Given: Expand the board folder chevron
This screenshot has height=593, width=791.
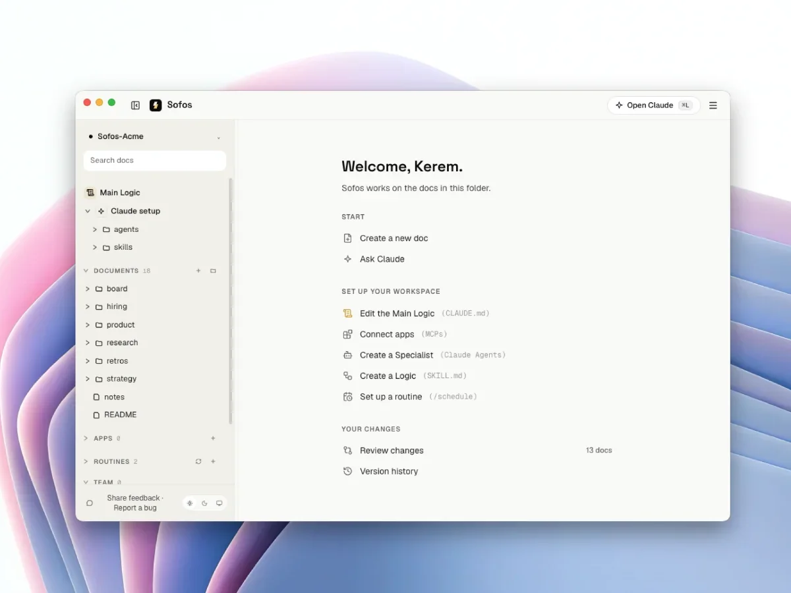Looking at the screenshot, I should [x=88, y=289].
